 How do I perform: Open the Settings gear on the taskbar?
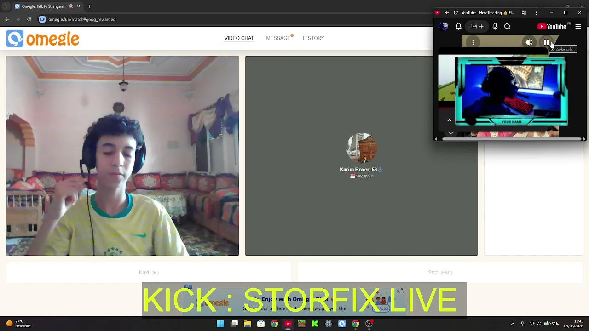pyautogui.click(x=329, y=324)
